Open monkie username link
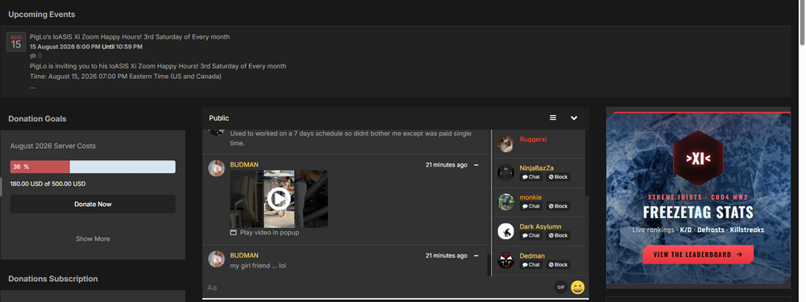This screenshot has width=806, height=302. point(530,197)
